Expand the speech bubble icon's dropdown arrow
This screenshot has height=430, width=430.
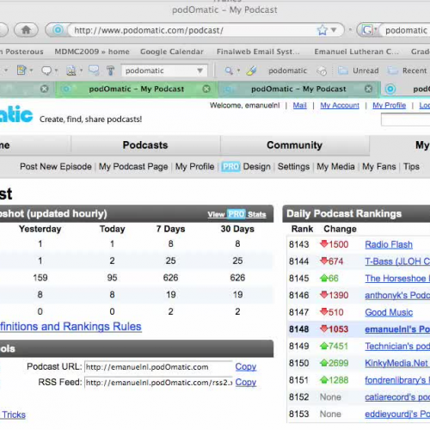pos(56,71)
